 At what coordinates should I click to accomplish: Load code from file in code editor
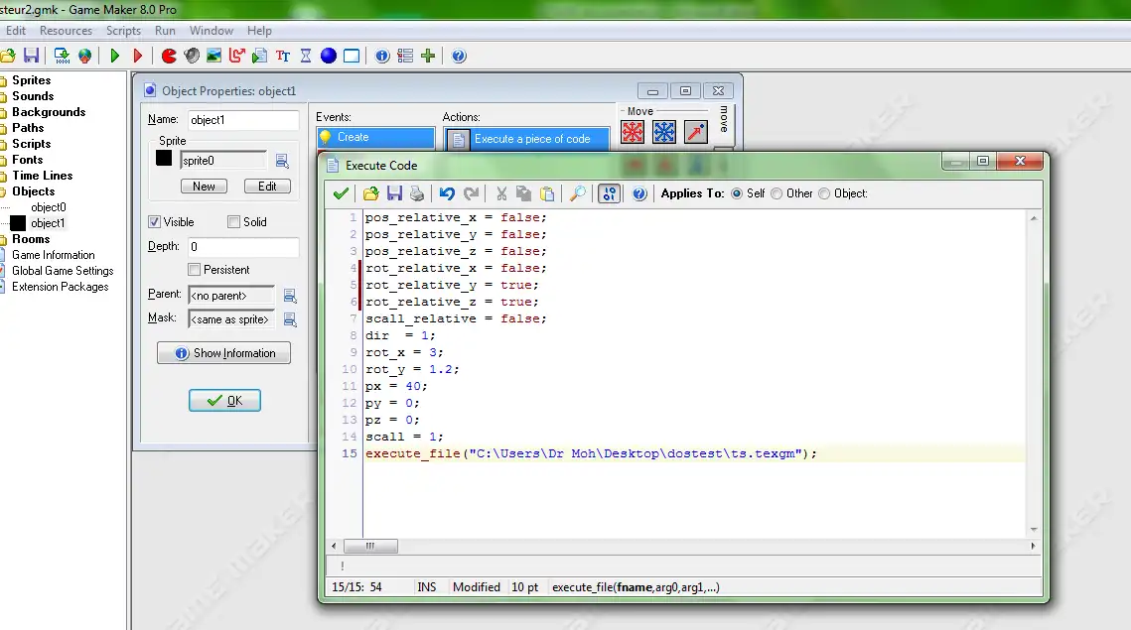coord(370,193)
